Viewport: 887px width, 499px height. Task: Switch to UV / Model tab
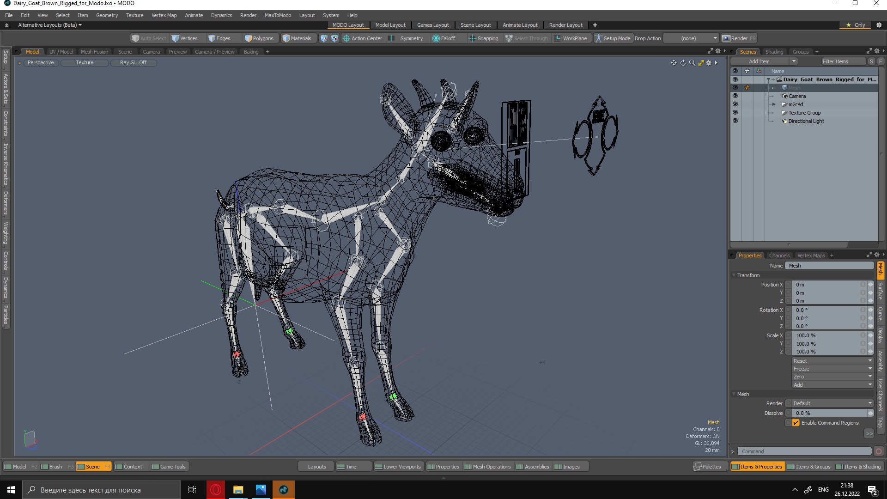61,52
